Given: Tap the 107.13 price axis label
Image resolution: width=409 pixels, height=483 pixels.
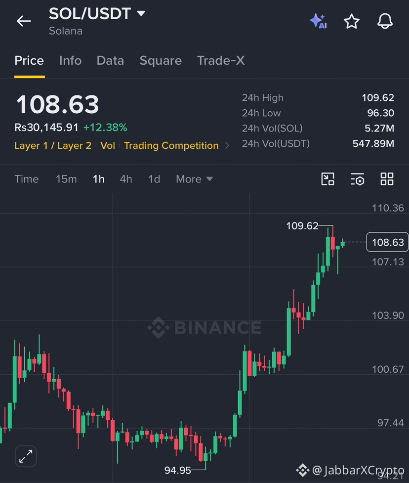Looking at the screenshot, I should coord(388,262).
